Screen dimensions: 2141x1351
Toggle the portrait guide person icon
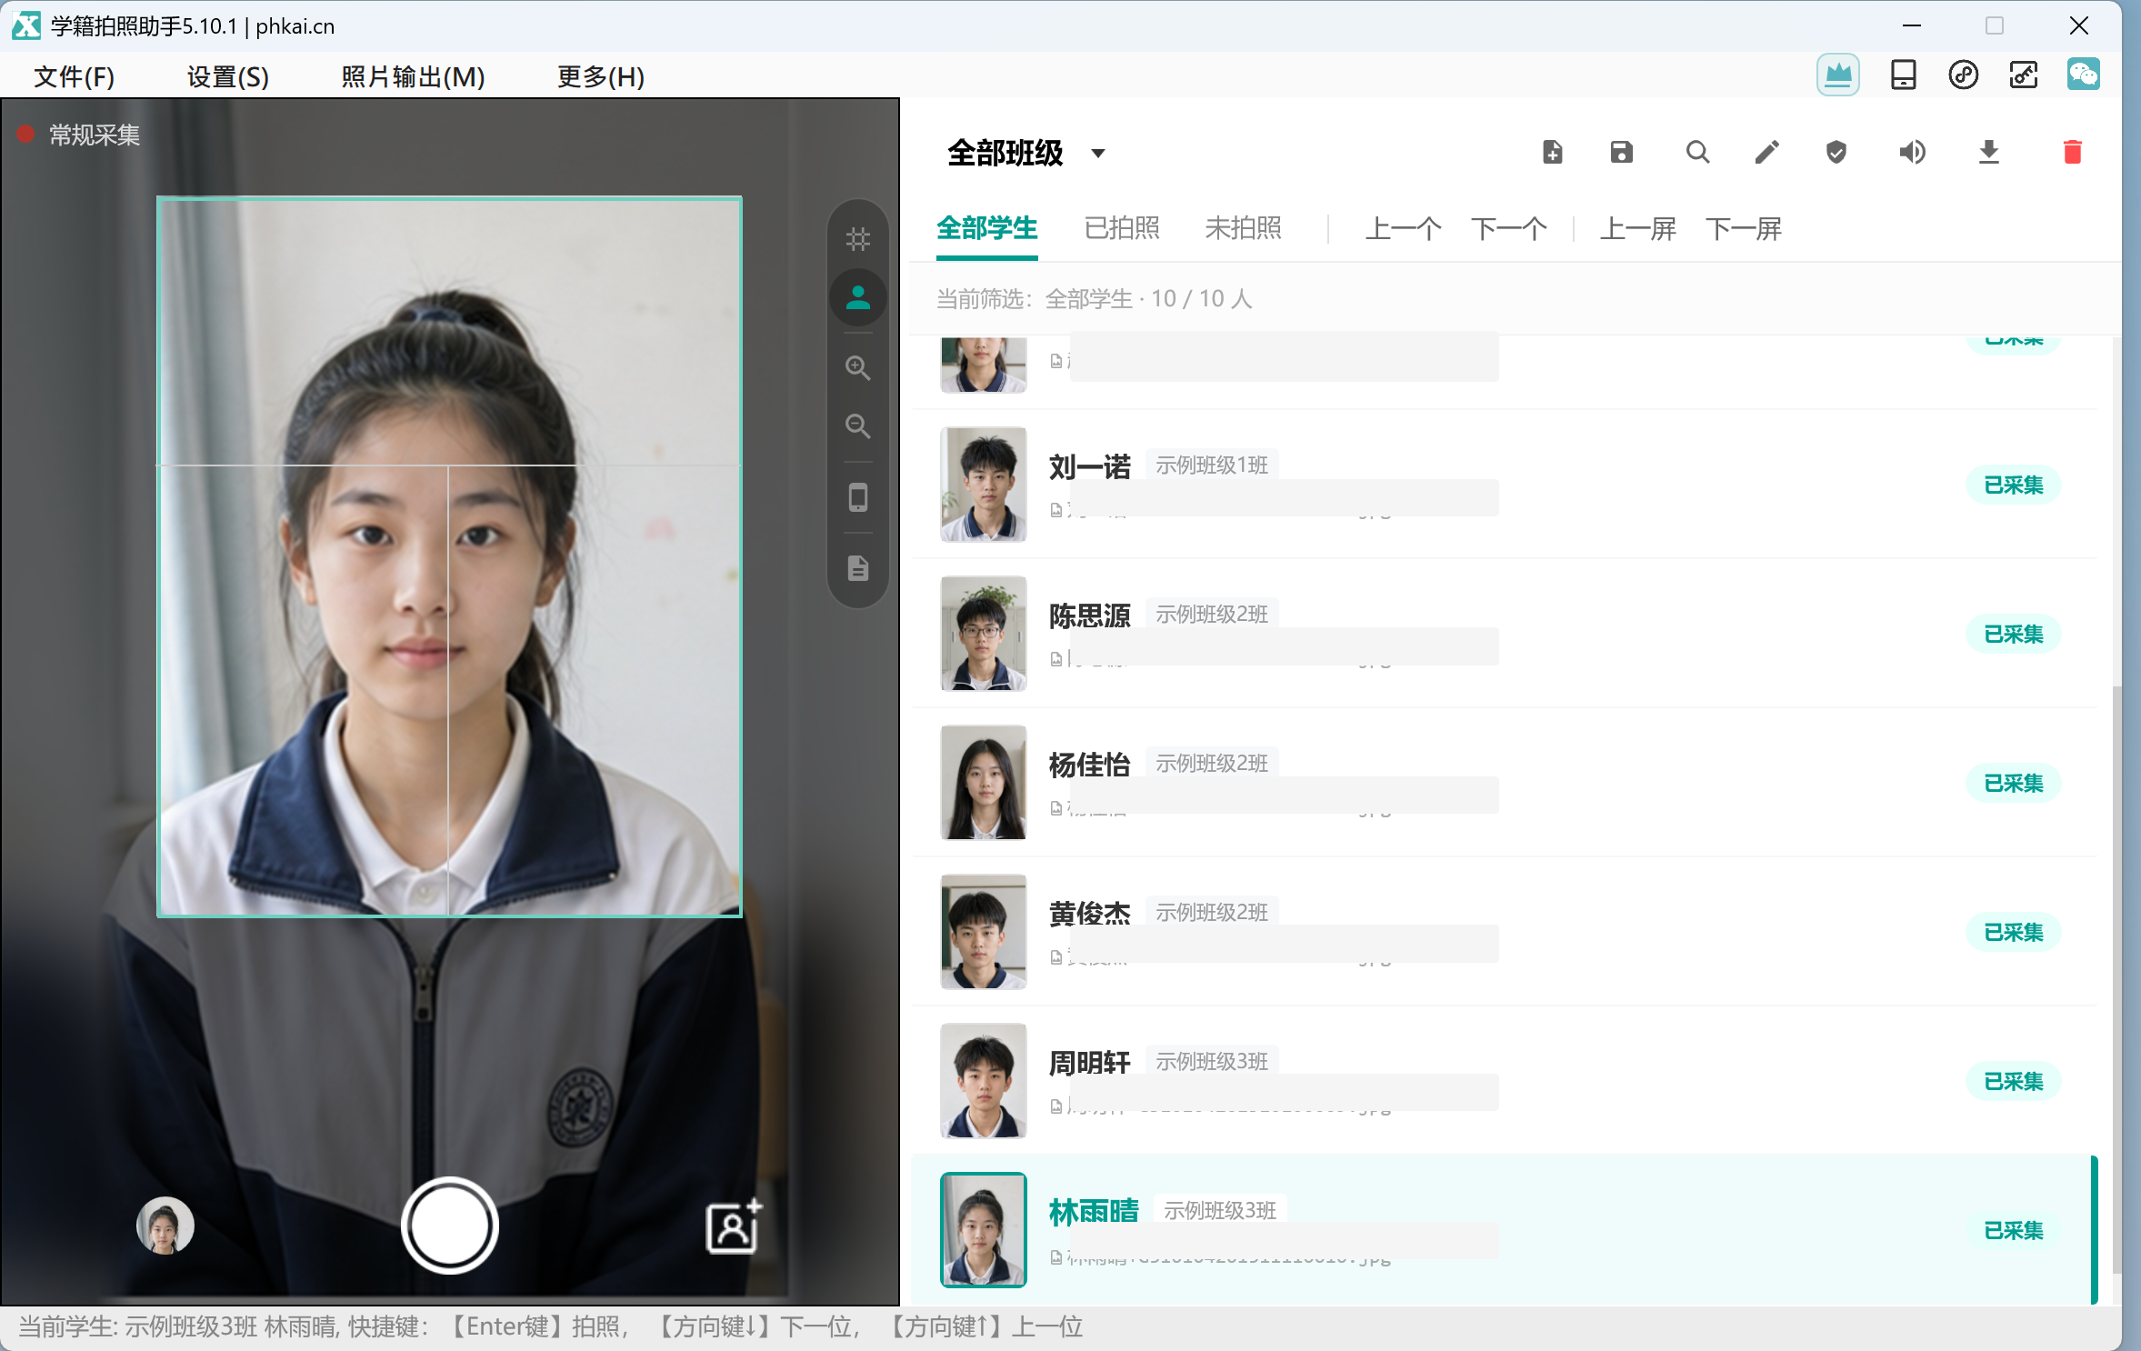(x=857, y=297)
